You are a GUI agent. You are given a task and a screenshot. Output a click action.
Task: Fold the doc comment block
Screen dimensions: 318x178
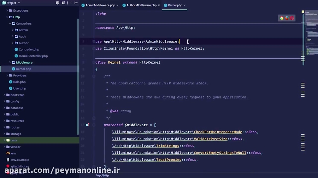94,76
